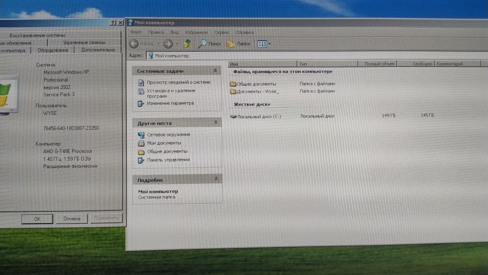Click My Computer icon in address bar
The height and width of the screenshot is (275, 488).
click(x=151, y=56)
